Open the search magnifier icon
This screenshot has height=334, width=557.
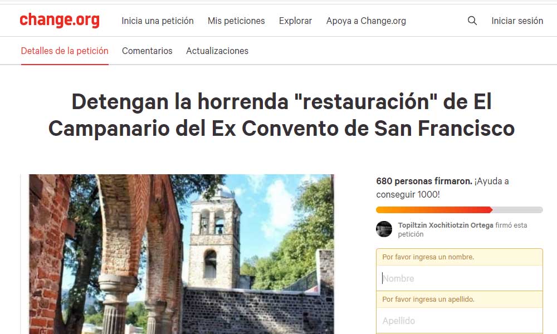472,21
